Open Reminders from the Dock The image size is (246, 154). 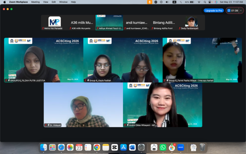click(x=88, y=147)
